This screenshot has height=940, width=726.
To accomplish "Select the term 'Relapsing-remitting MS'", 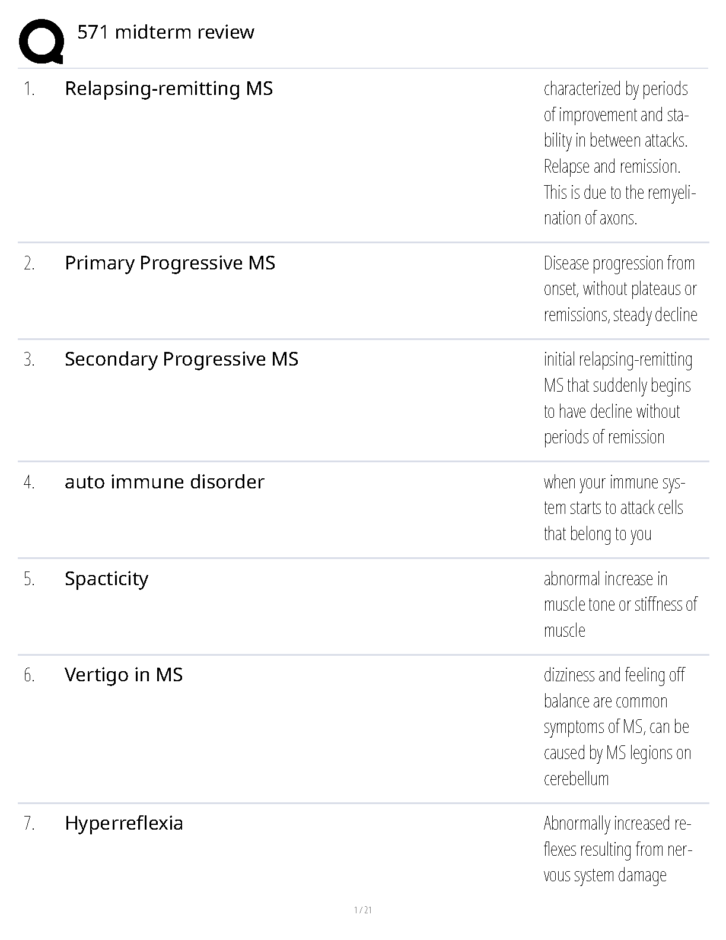I will pos(168,88).
